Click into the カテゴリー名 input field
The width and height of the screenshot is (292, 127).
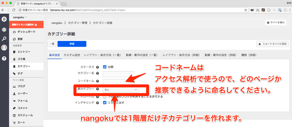118,74
